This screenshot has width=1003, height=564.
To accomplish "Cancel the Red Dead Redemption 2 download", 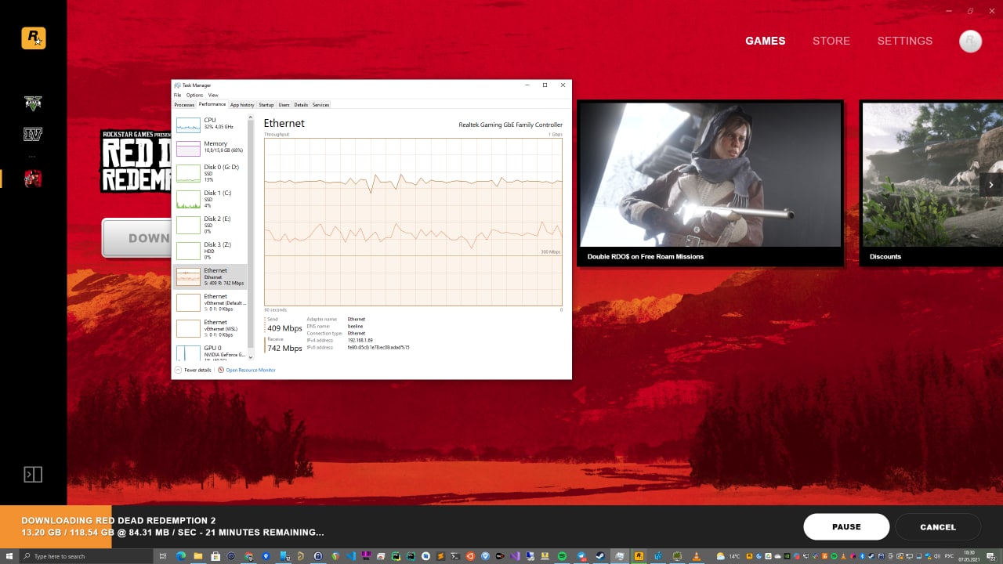I will tap(938, 527).
